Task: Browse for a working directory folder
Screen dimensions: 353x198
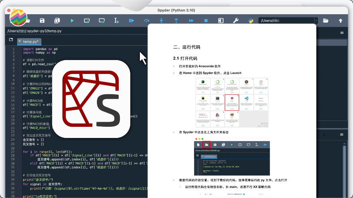Action: 326,20
